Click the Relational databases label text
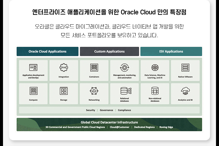The image size is (219, 146). [124, 99]
